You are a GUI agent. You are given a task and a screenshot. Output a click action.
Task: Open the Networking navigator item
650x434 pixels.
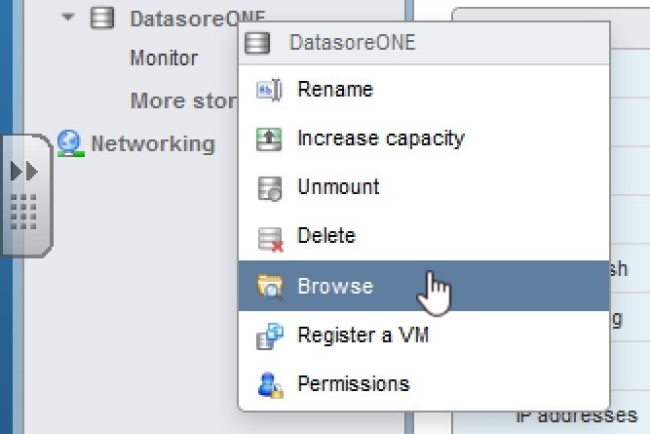click(x=152, y=143)
